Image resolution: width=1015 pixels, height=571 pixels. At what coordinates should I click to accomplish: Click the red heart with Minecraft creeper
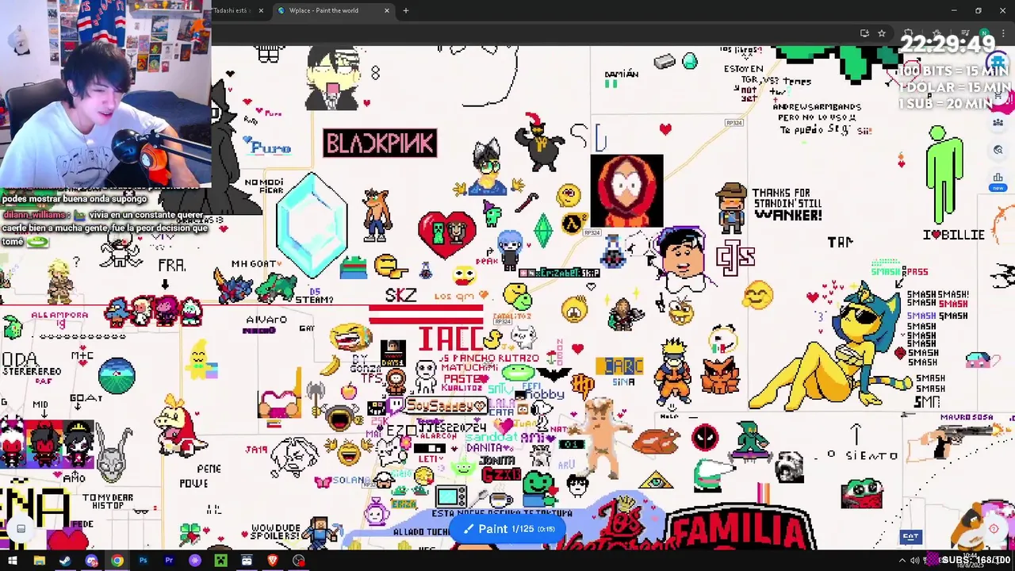coord(446,233)
